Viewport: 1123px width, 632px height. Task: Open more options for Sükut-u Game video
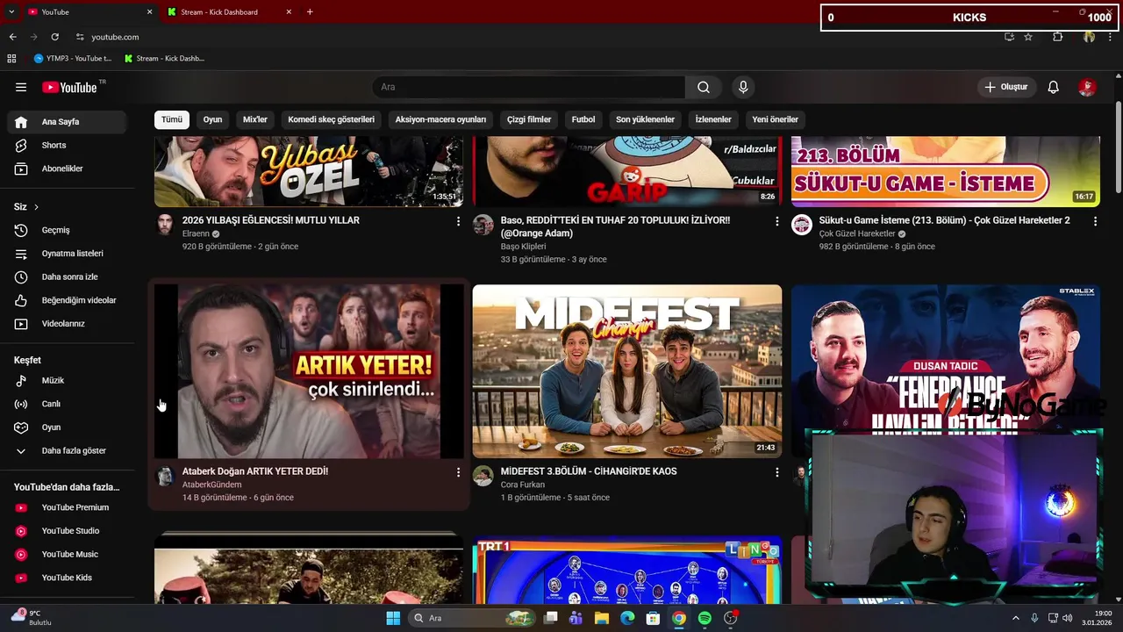coord(1095,221)
